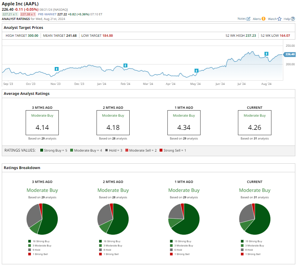Click the Strong Sell = 1 red swatch
Screen dimensions: 296x265
click(x=161, y=151)
